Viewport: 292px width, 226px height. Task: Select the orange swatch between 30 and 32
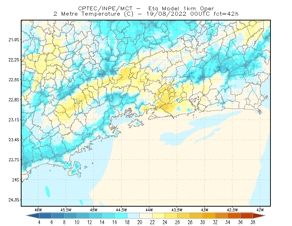click(x=209, y=216)
